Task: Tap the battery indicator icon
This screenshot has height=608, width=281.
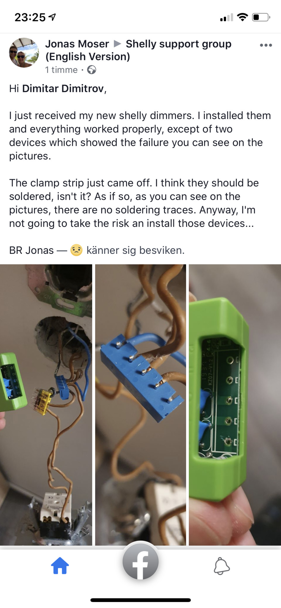Action: coord(261,17)
